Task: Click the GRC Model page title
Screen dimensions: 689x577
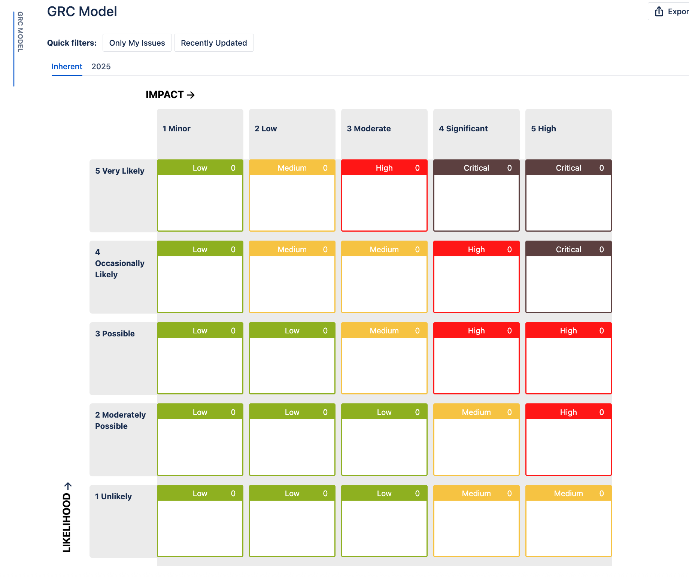Action: [x=82, y=12]
